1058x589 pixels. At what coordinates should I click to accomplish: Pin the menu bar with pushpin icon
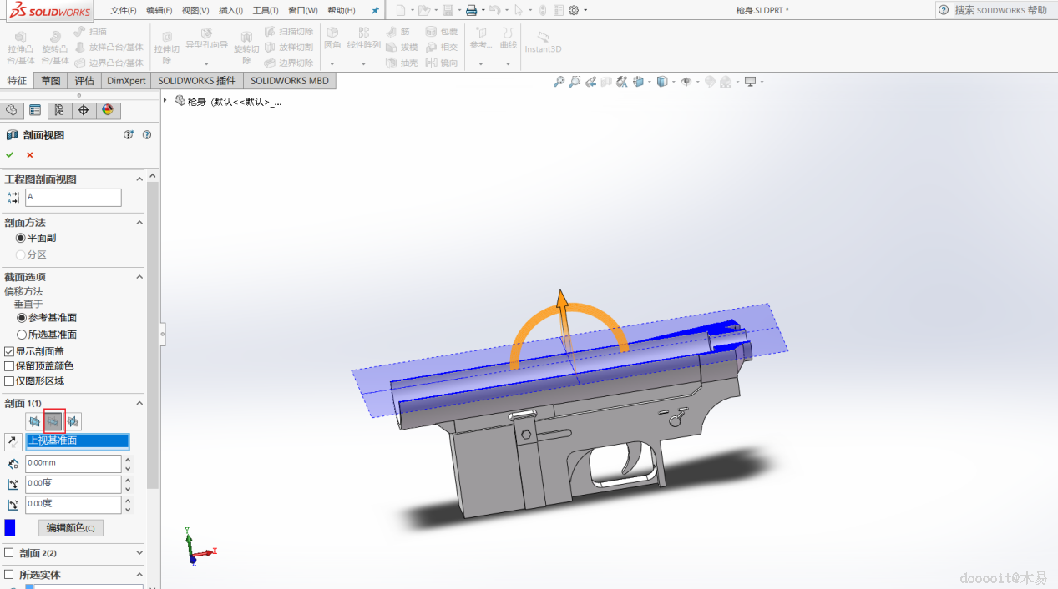(375, 10)
